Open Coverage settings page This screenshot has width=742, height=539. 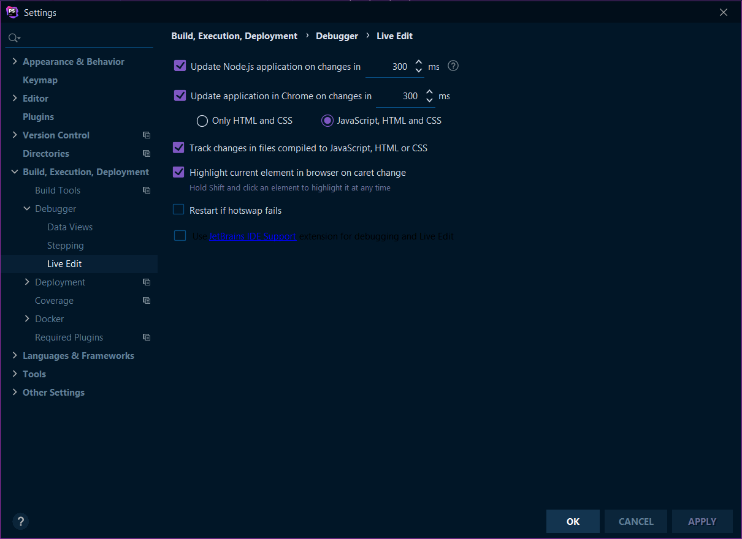[54, 301]
